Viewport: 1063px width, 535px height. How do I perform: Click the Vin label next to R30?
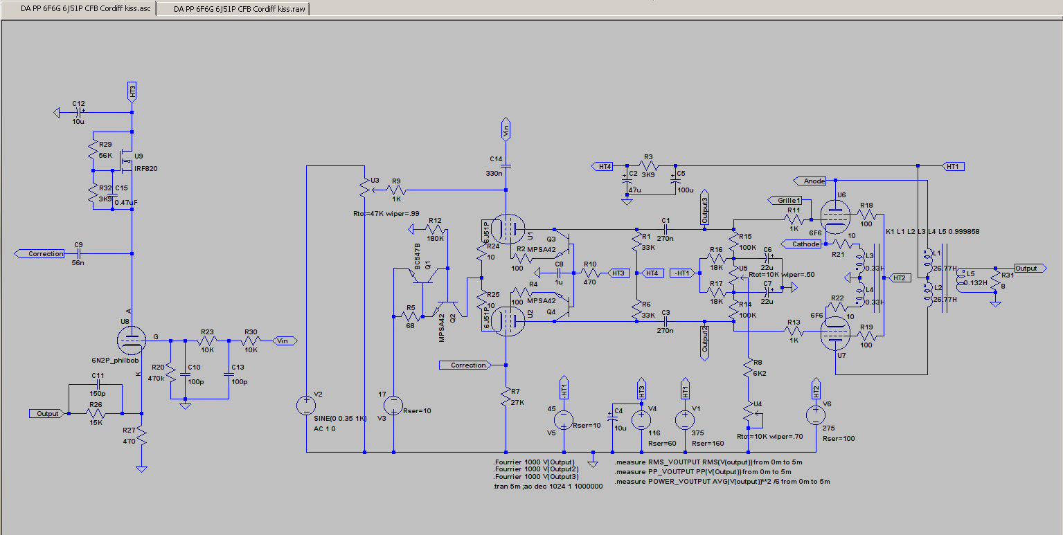283,341
